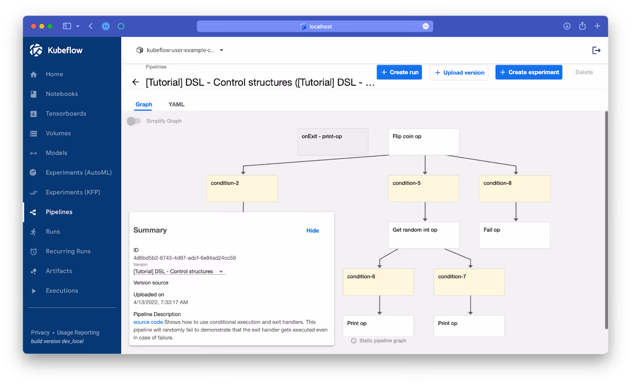The height and width of the screenshot is (384, 631).
Task: Select the Fail op node
Action: pos(515,235)
